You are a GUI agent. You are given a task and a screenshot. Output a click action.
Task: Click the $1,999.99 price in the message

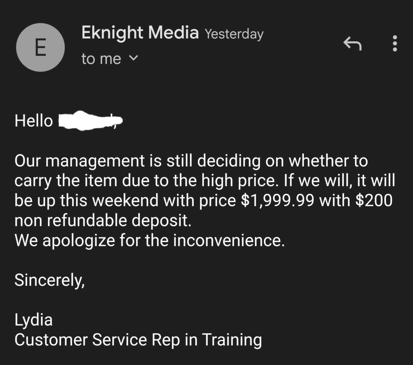[277, 200]
